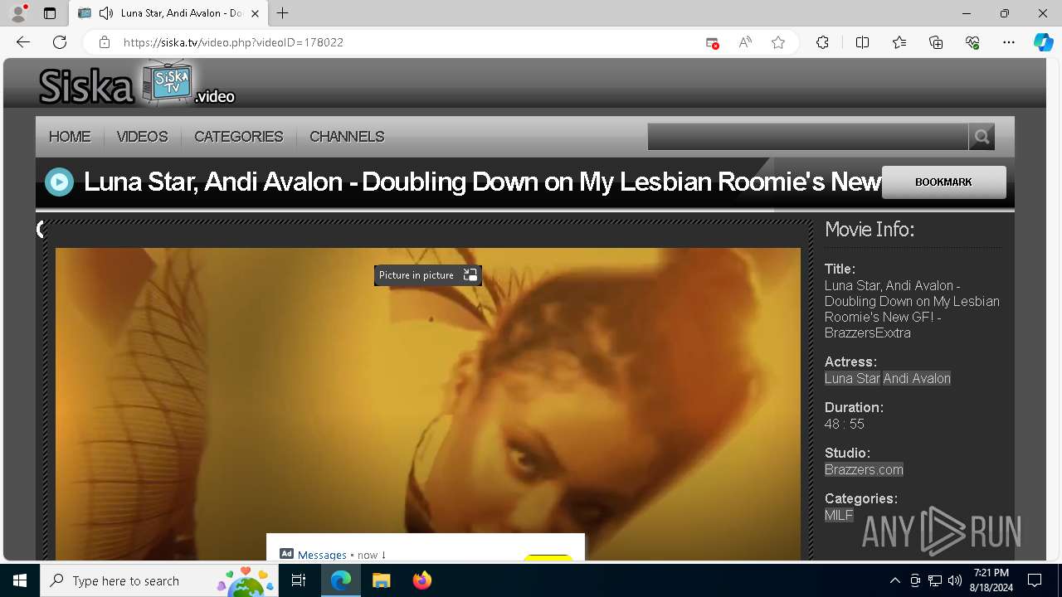This screenshot has width=1062, height=597.
Task: Toggle Split screen view
Action: (x=862, y=42)
